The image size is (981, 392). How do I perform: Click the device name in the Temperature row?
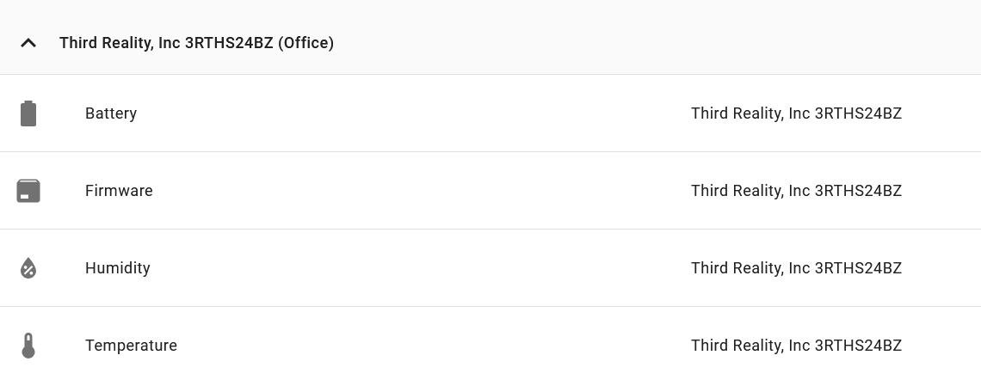tap(796, 346)
